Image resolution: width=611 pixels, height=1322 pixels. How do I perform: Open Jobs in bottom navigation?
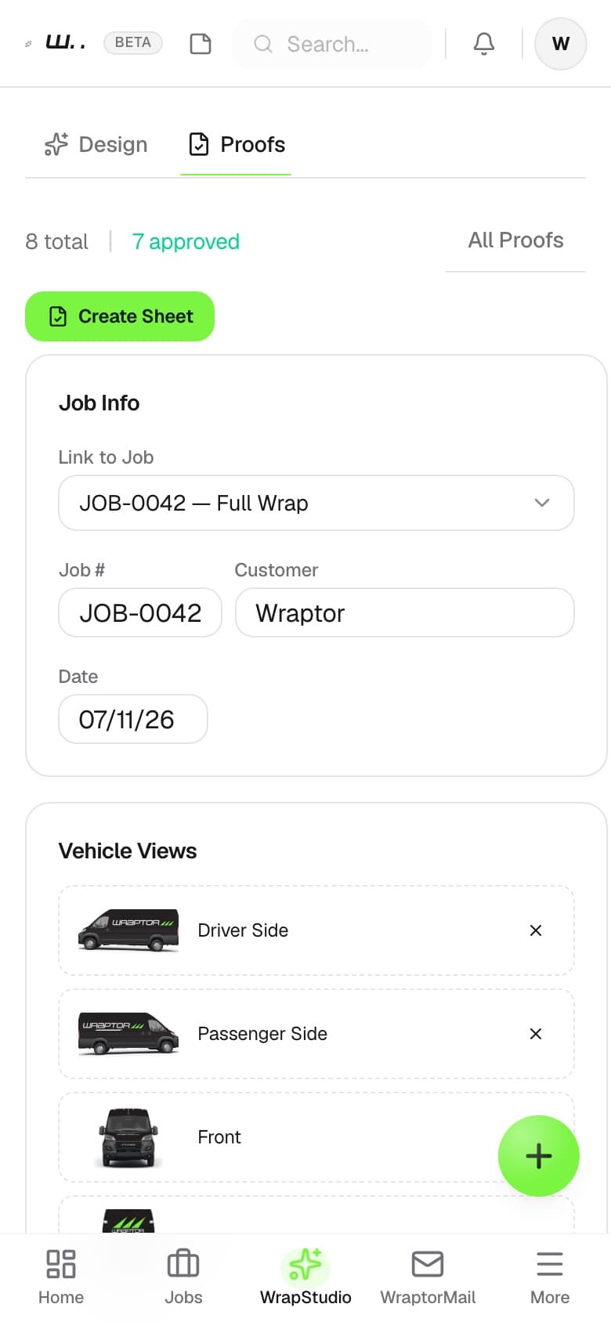tap(183, 1277)
